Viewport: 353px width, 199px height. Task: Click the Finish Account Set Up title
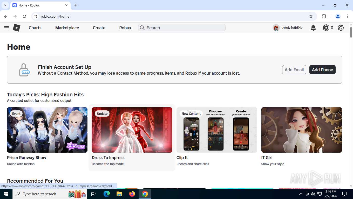pyautogui.click(x=64, y=67)
